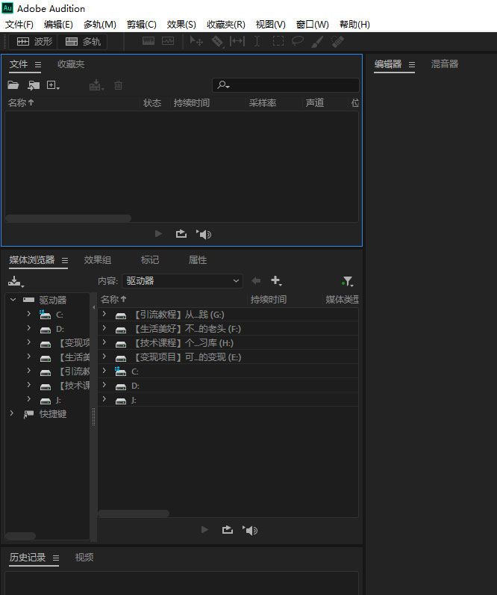The width and height of the screenshot is (497, 595).
Task: Select the Time Selection tool
Action: pos(257,42)
